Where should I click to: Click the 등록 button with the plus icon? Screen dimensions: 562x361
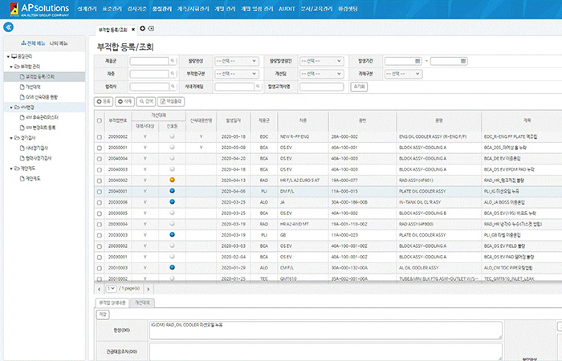click(x=104, y=102)
